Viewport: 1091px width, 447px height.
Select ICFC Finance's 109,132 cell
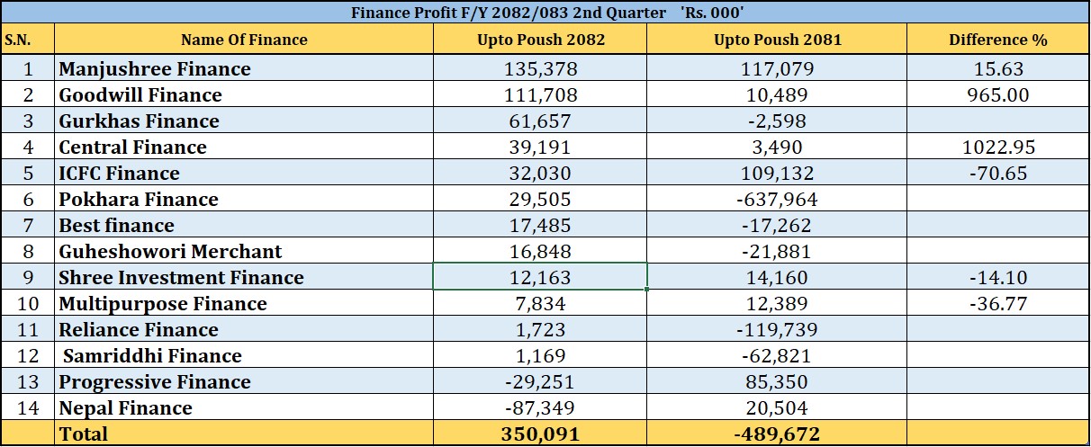(776, 174)
